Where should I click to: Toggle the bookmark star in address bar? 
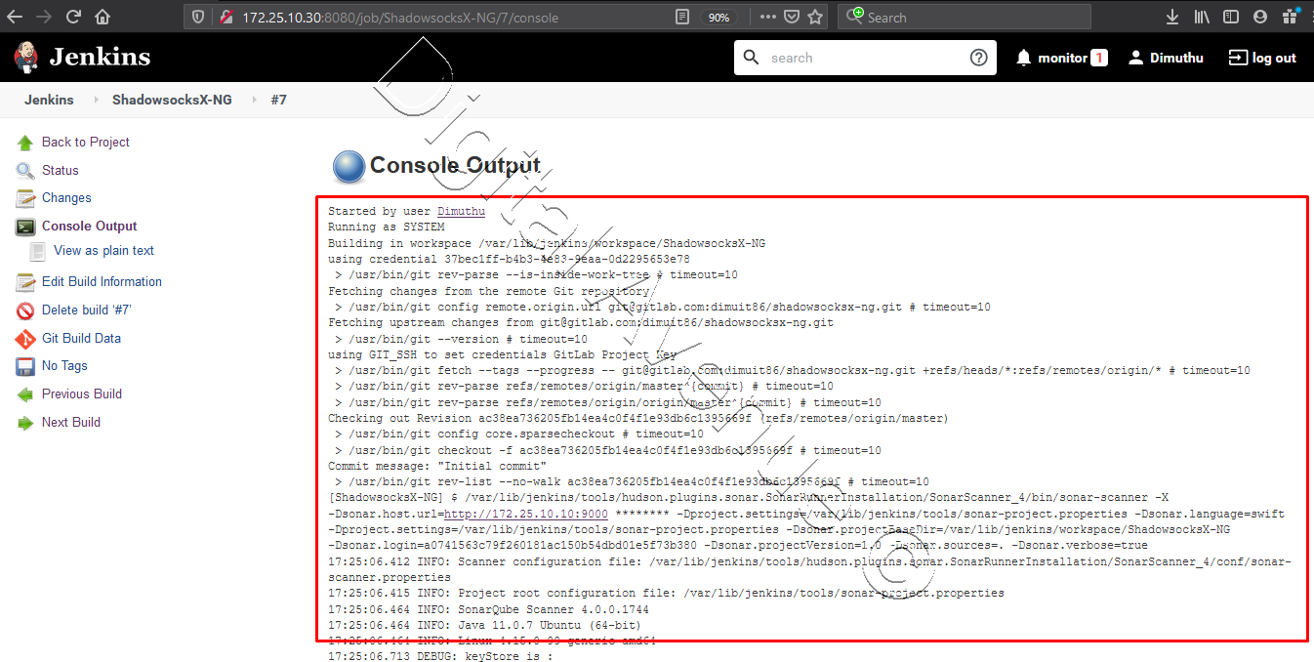[817, 16]
